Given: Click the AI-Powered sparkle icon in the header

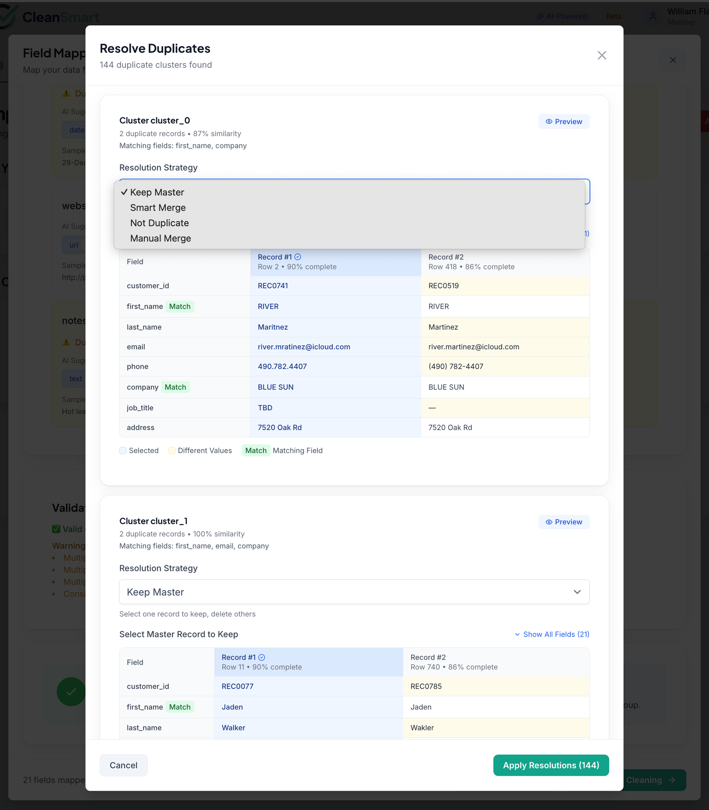Looking at the screenshot, I should (x=541, y=16).
